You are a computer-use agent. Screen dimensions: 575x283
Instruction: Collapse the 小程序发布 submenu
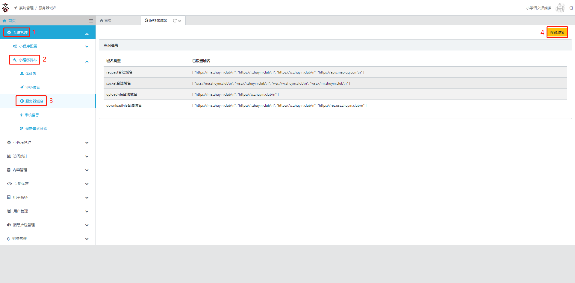(x=87, y=62)
